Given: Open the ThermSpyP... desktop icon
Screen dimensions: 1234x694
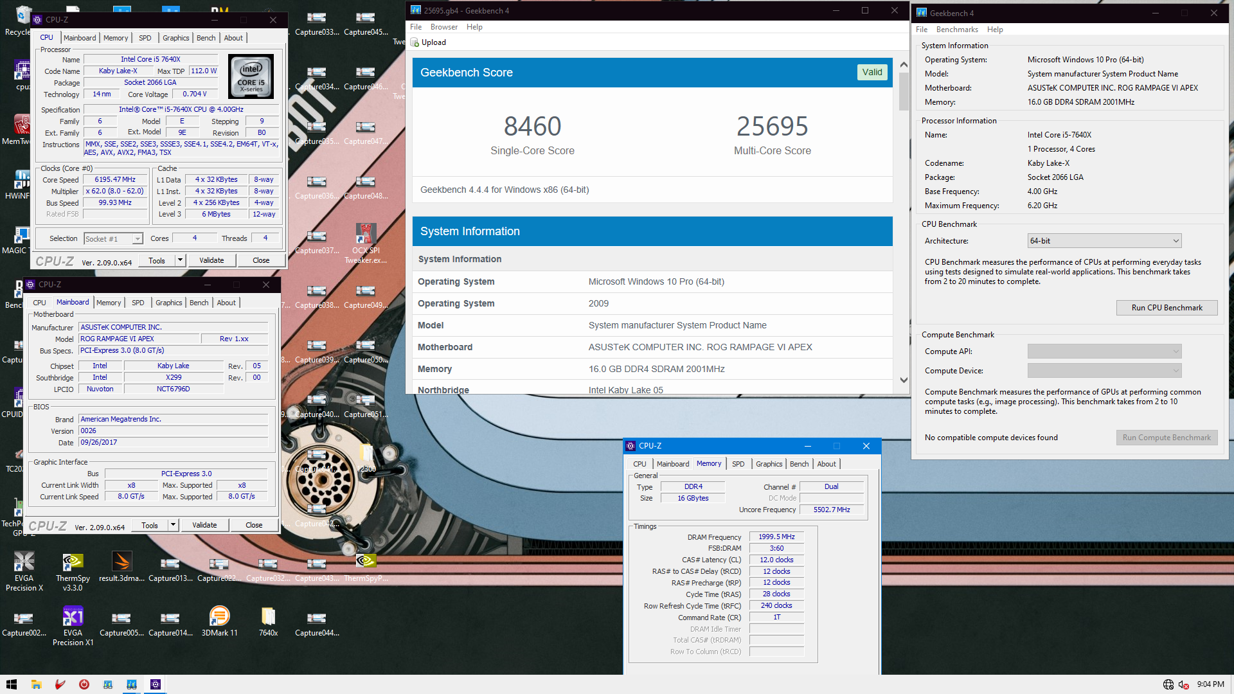Looking at the screenshot, I should pyautogui.click(x=366, y=567).
